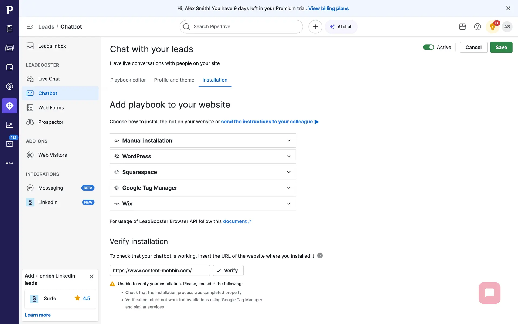Open the mail inbox icon with 121 badge

point(9,144)
